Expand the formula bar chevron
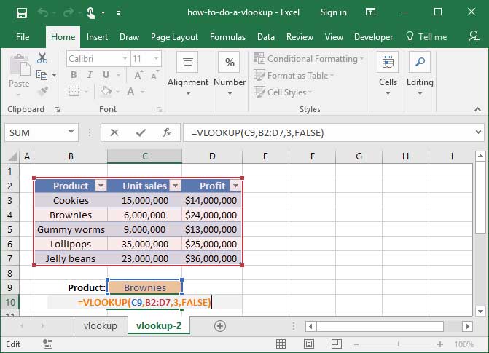 [x=478, y=132]
